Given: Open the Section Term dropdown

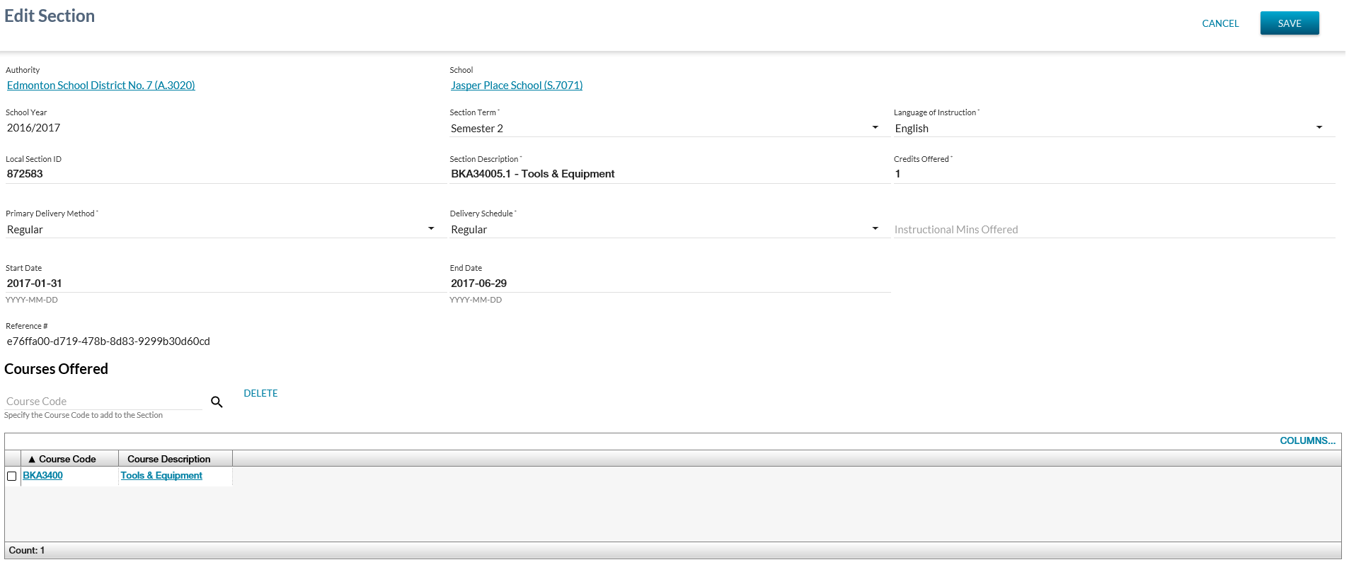Looking at the screenshot, I should click(x=664, y=128).
